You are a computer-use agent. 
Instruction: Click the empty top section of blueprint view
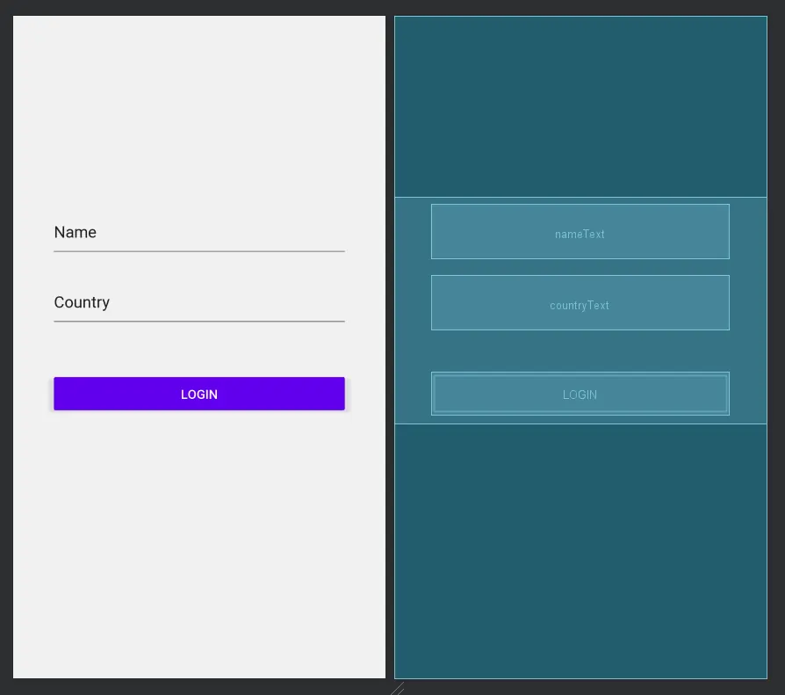coord(580,105)
